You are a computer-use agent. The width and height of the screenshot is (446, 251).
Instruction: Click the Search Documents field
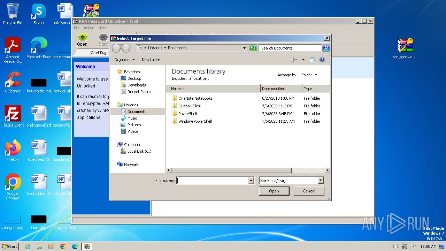click(x=290, y=48)
